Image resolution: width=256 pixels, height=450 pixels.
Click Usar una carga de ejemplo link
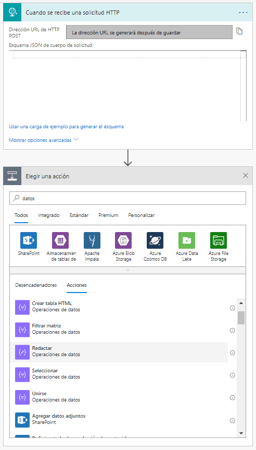click(67, 126)
